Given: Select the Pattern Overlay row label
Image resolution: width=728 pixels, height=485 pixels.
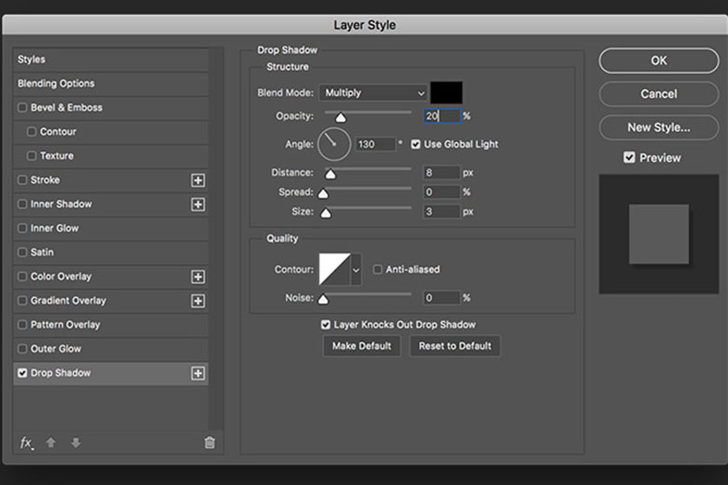Looking at the screenshot, I should pyautogui.click(x=65, y=325).
